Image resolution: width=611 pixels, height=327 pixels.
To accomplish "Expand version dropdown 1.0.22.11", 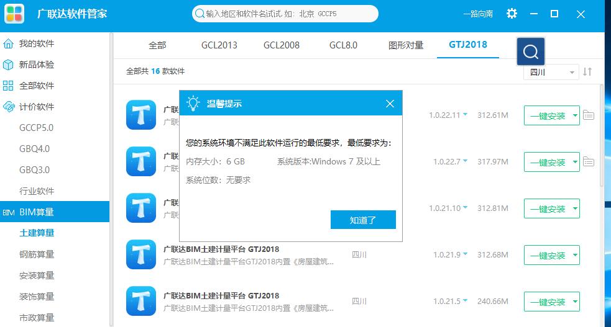I will coord(466,114).
